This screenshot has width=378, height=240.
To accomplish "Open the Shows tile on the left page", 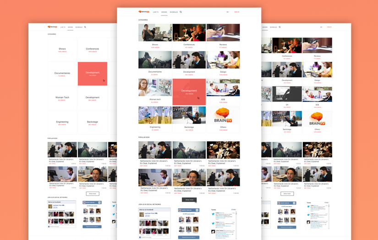I will tap(62, 49).
